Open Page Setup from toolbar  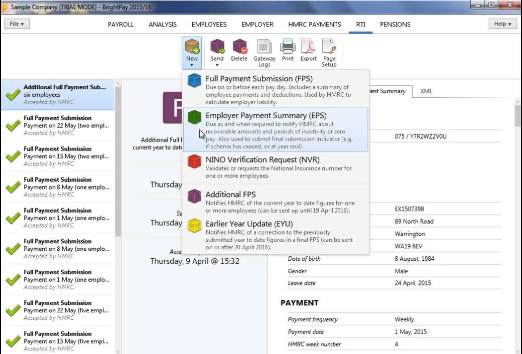329,53
